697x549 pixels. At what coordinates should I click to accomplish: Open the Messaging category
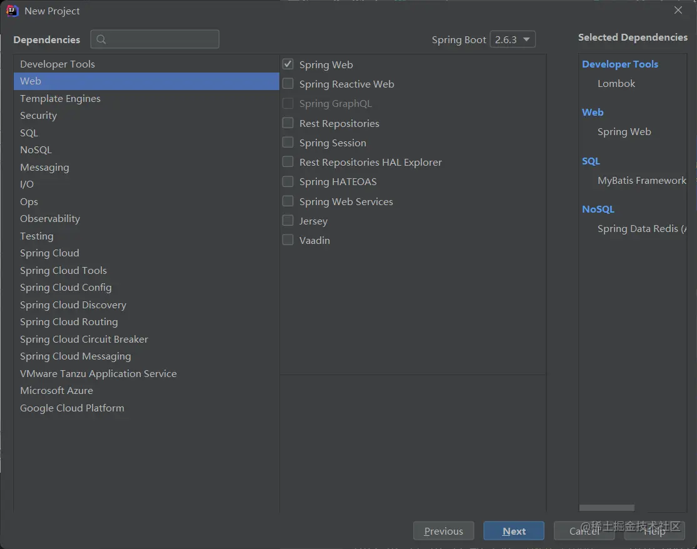(146, 167)
